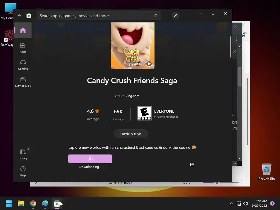Select the DataWag desktop shortcut
The height and width of the screenshot is (210, 280).
[7, 38]
